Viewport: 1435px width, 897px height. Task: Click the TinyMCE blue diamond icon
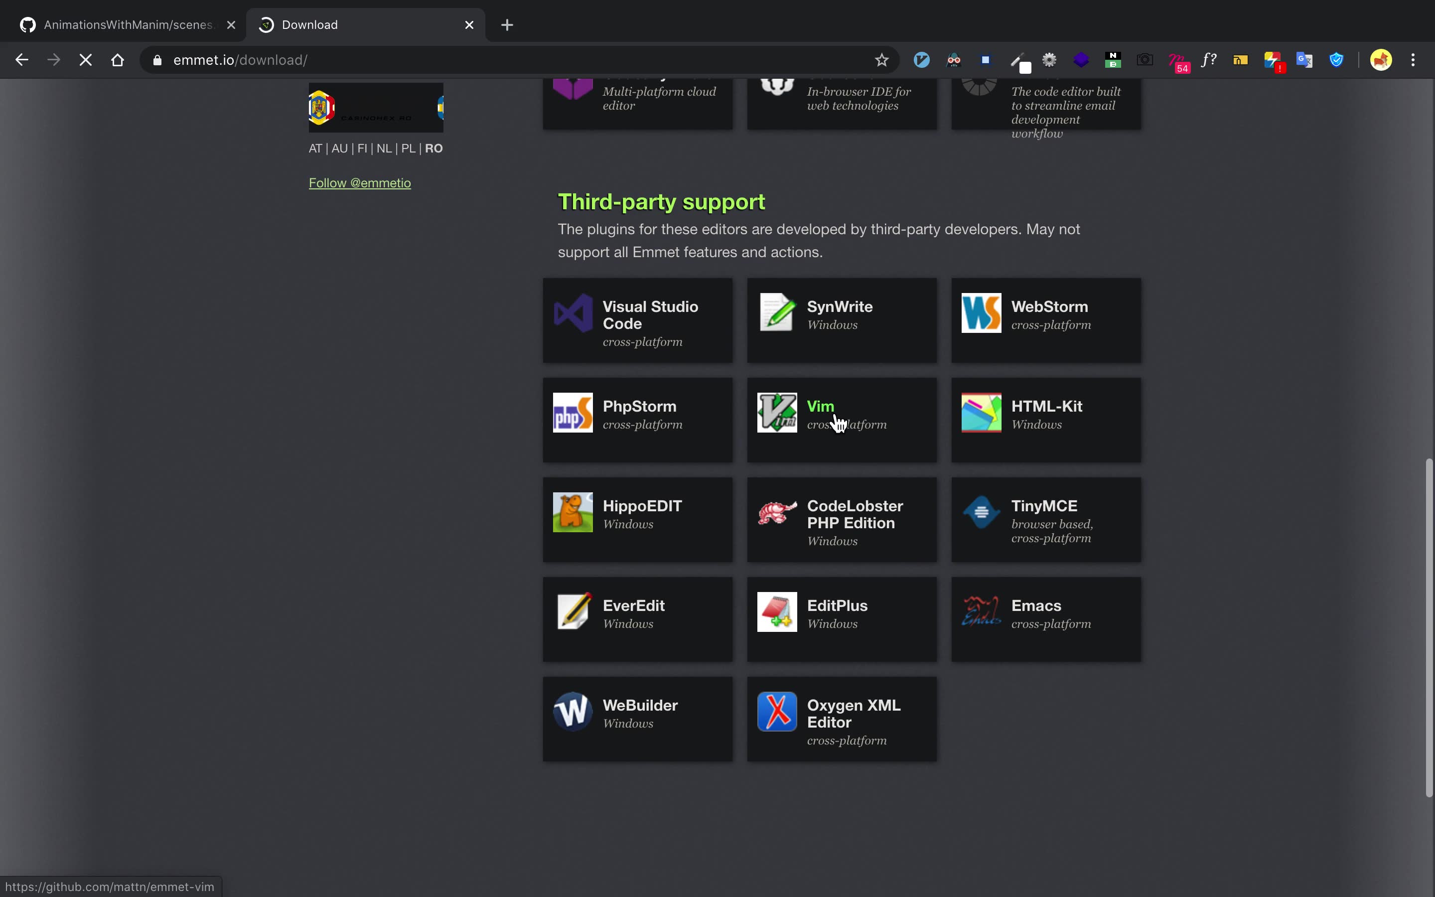(982, 512)
